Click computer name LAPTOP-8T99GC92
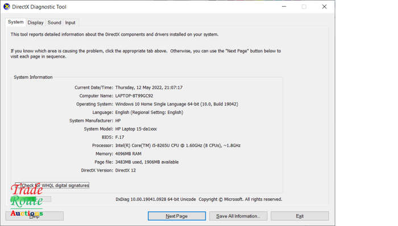The image size is (398, 226). (x=134, y=96)
